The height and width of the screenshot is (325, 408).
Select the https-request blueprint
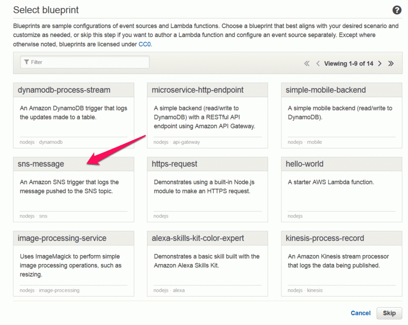[x=207, y=189]
